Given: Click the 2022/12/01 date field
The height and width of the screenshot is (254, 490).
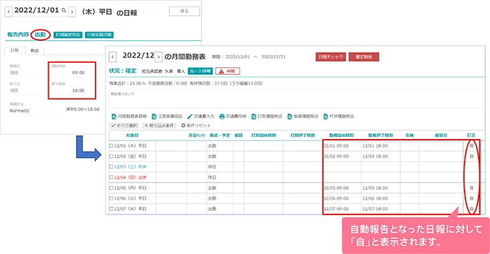Looking at the screenshot, I should click(37, 10).
